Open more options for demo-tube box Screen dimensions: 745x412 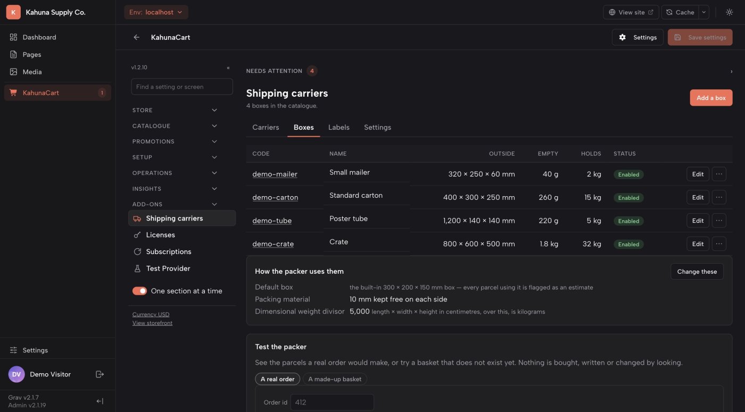click(x=719, y=221)
